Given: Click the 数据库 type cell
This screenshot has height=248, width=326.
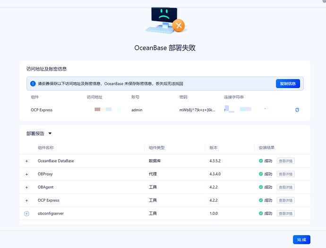Looking at the screenshot, I should point(154,161).
